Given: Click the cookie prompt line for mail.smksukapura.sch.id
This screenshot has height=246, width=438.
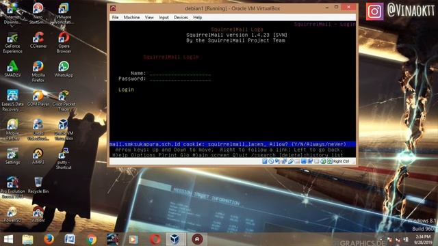Looking at the screenshot, I should tap(233, 144).
